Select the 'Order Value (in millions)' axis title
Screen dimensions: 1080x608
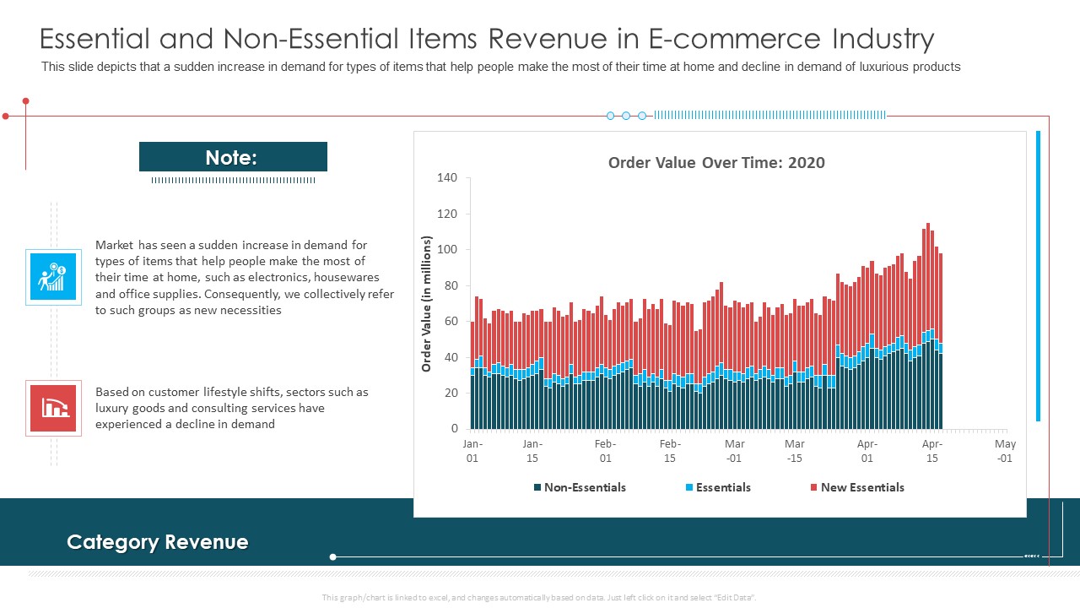[x=426, y=304]
